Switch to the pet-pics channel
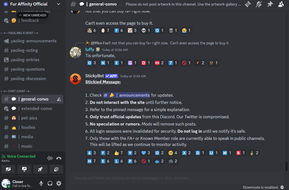The height and width of the screenshot is (190, 289). pos(32,118)
